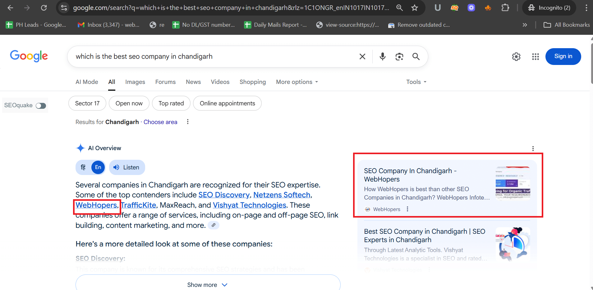The image size is (593, 290).
Task: Open the purple snowflake extension icon
Action: click(x=471, y=8)
